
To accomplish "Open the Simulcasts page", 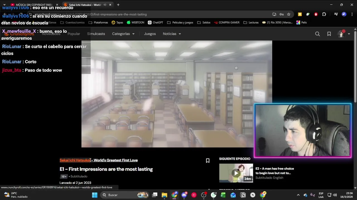I will (x=96, y=34).
